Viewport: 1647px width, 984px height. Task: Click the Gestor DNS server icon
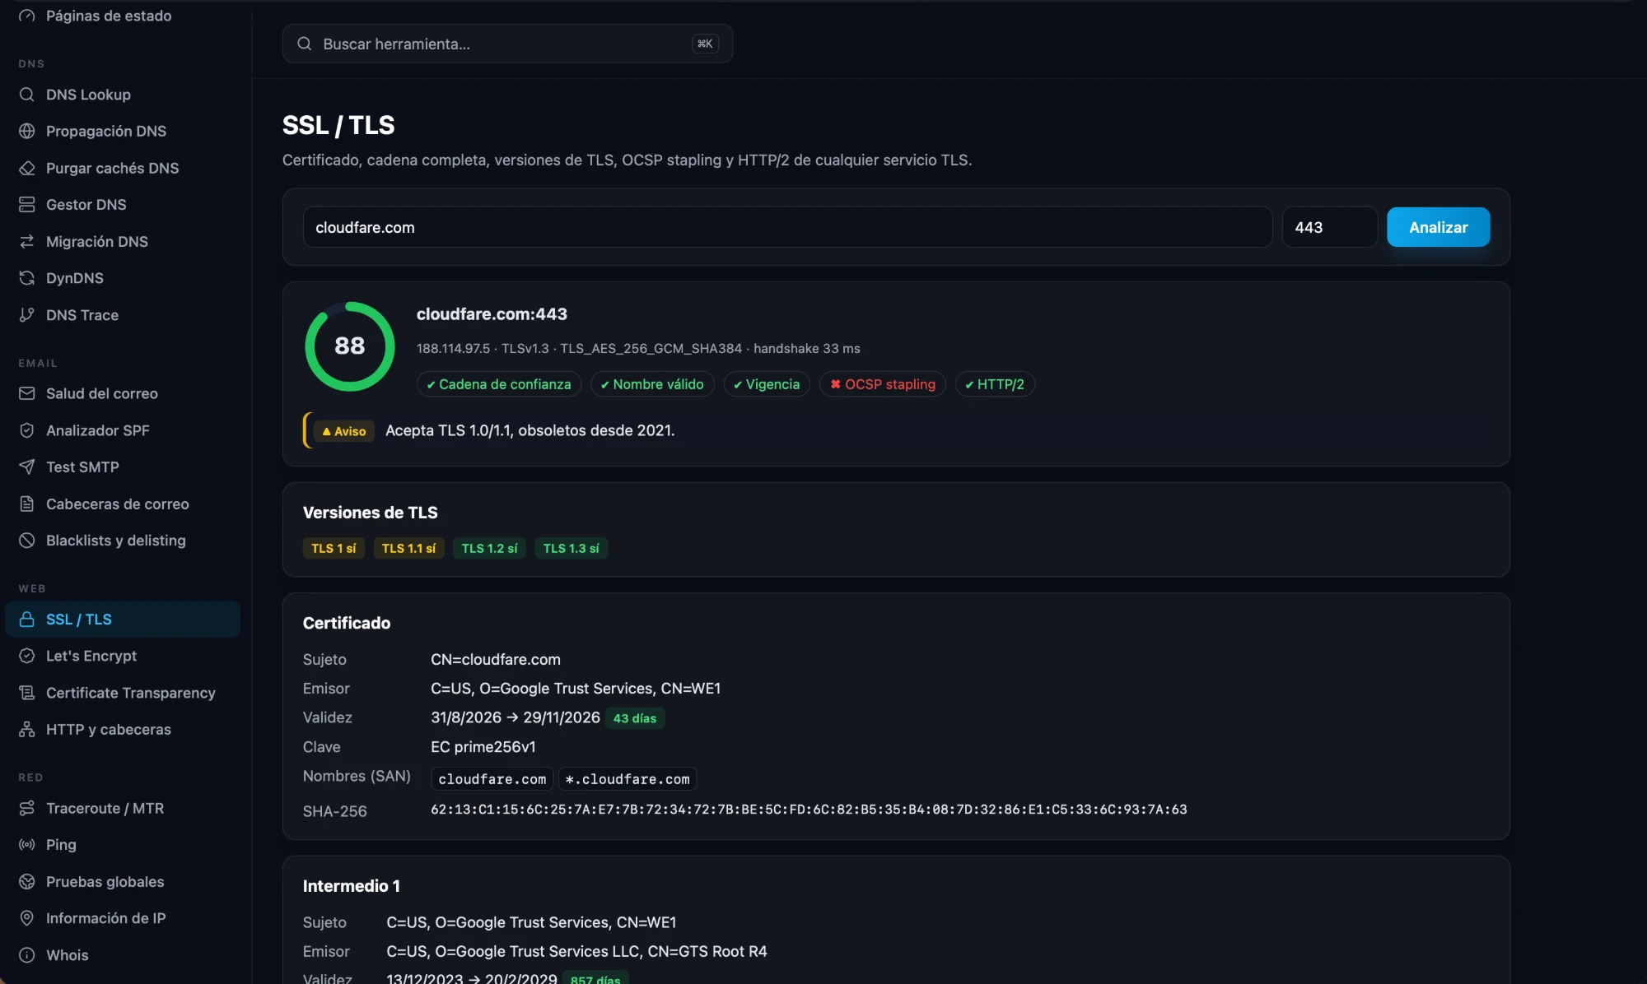coord(27,204)
